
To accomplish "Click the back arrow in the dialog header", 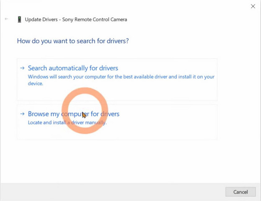I will click(x=6, y=19).
